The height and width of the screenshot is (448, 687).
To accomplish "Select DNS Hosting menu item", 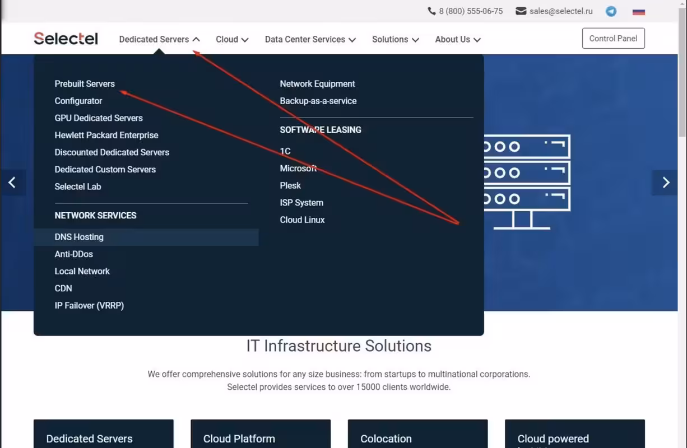I will coord(146,237).
